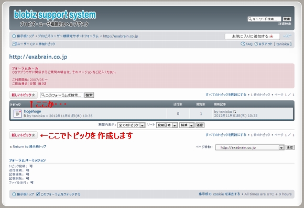Screen dimensions: 304x208
Task: Click the 送信 button beside sort options
Action: click(200, 125)
